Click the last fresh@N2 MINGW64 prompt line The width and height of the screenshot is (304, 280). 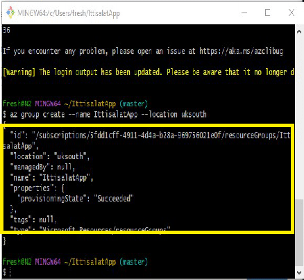click(x=75, y=262)
